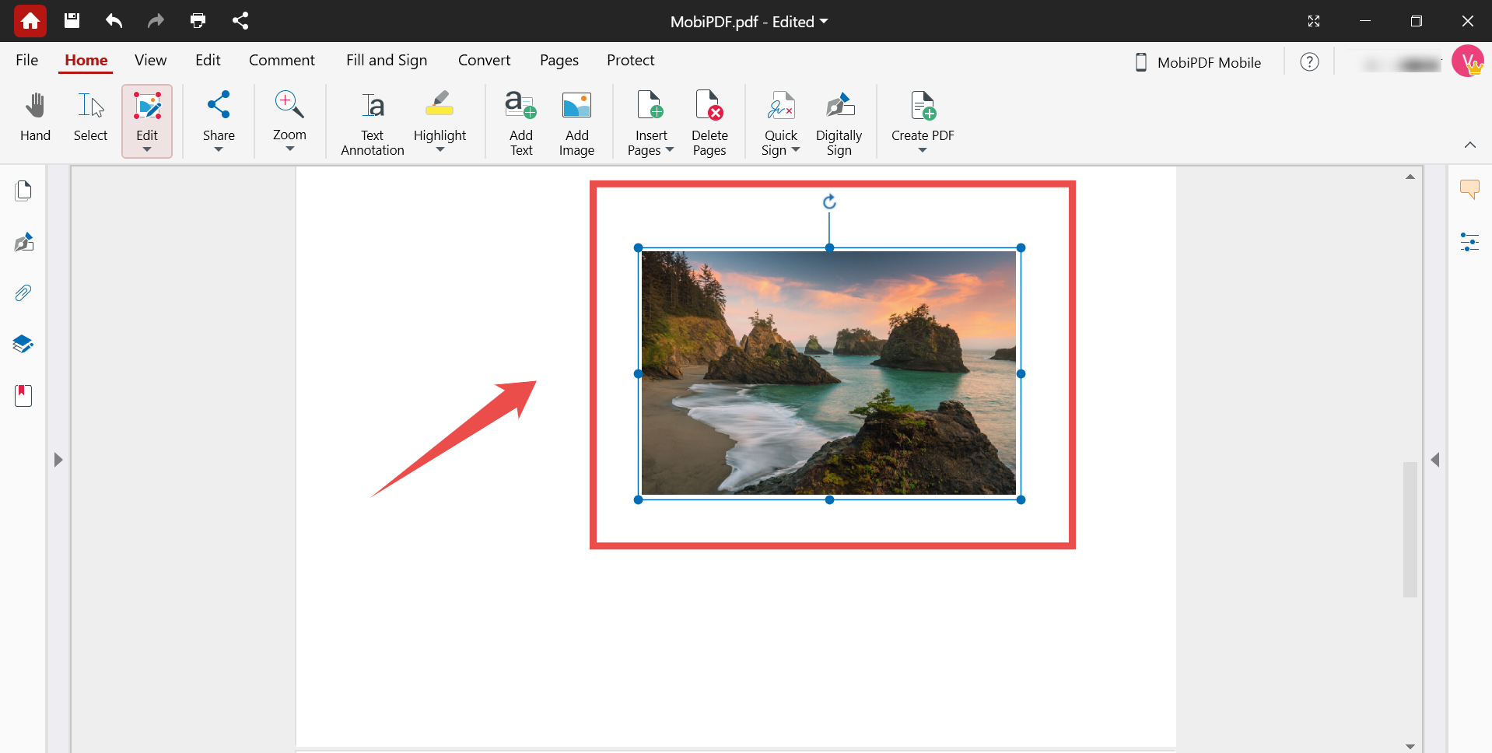Image resolution: width=1492 pixels, height=753 pixels.
Task: Select the Hand tool
Action: coord(35,118)
